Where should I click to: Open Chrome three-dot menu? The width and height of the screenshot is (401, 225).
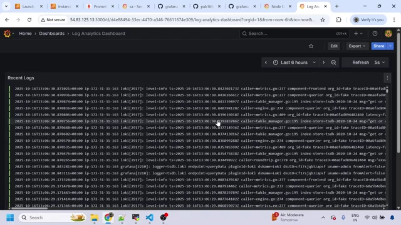[x=394, y=19]
